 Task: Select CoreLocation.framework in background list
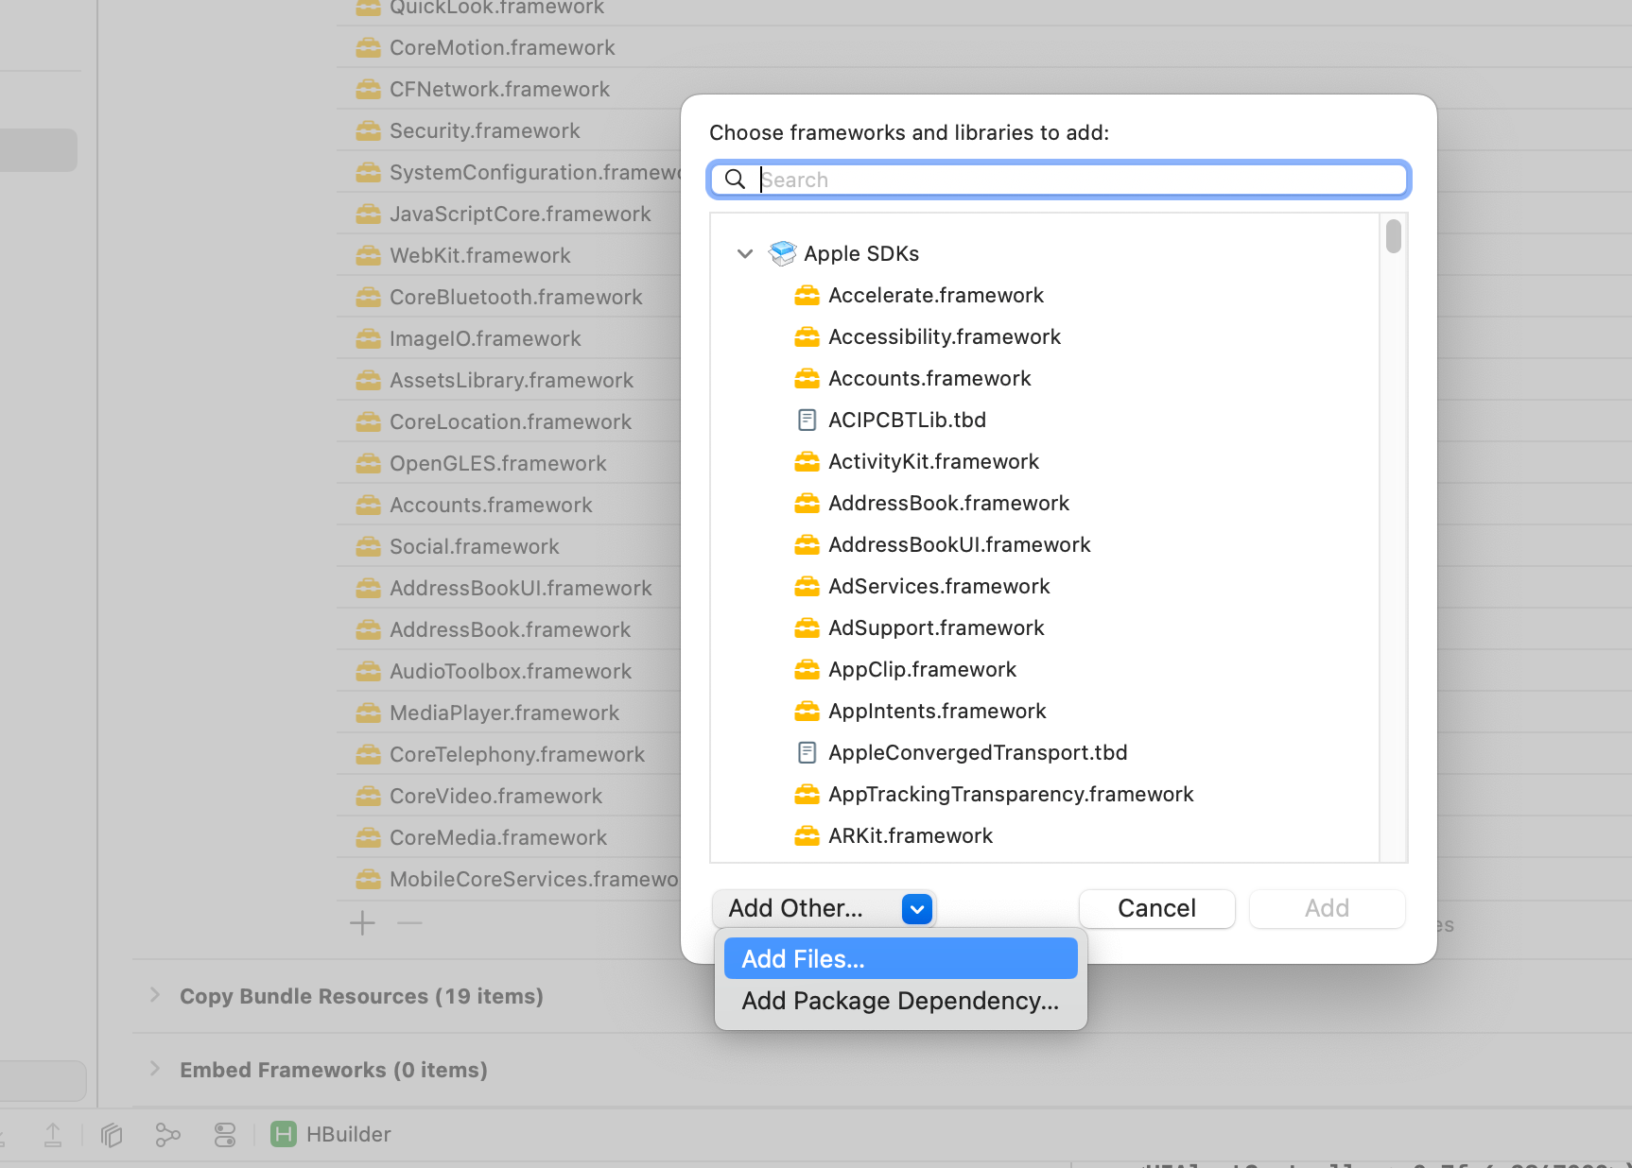(x=509, y=421)
